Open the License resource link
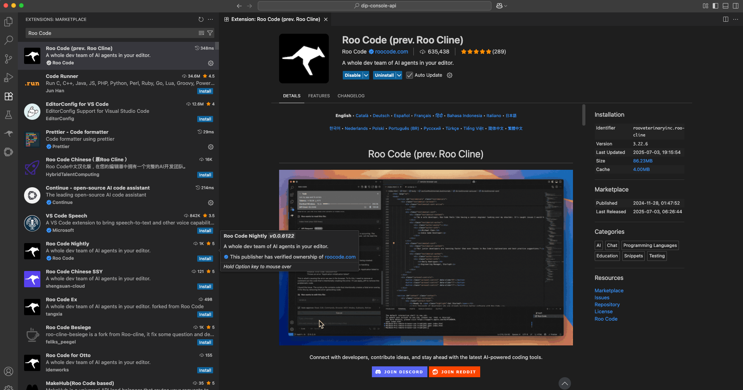743x390 pixels. tap(604, 312)
